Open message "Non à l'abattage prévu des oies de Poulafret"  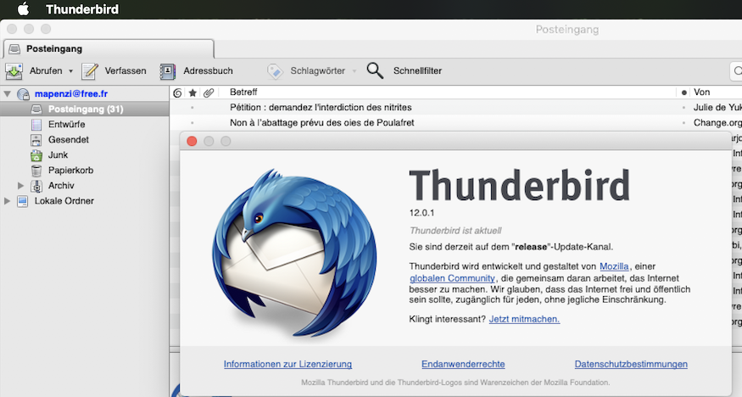pyautogui.click(x=321, y=122)
